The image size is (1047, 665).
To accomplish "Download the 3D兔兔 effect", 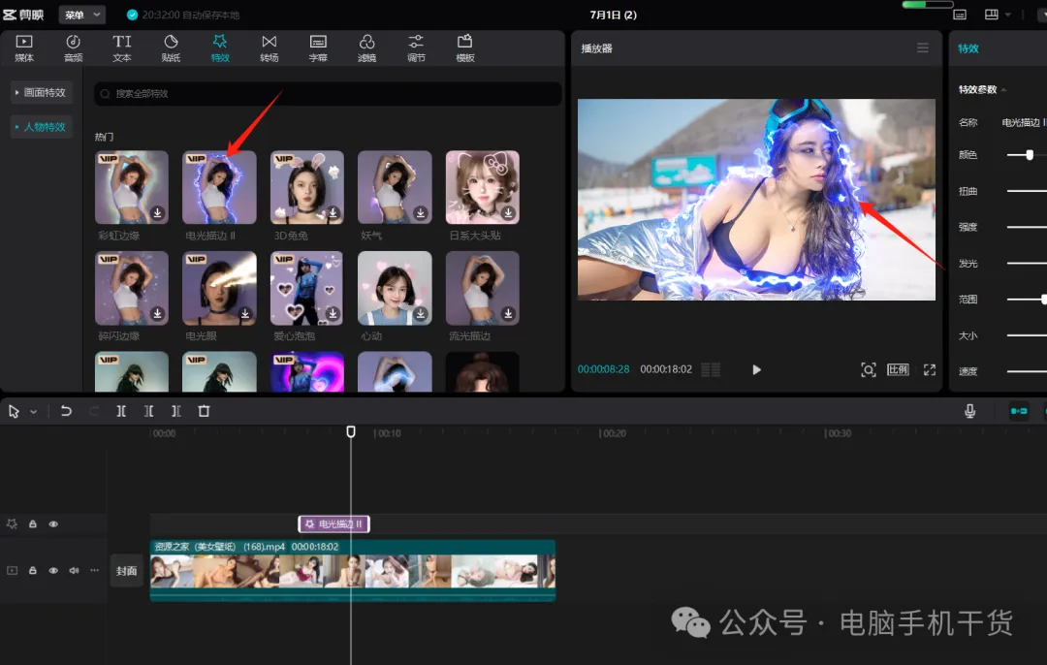I will (333, 213).
